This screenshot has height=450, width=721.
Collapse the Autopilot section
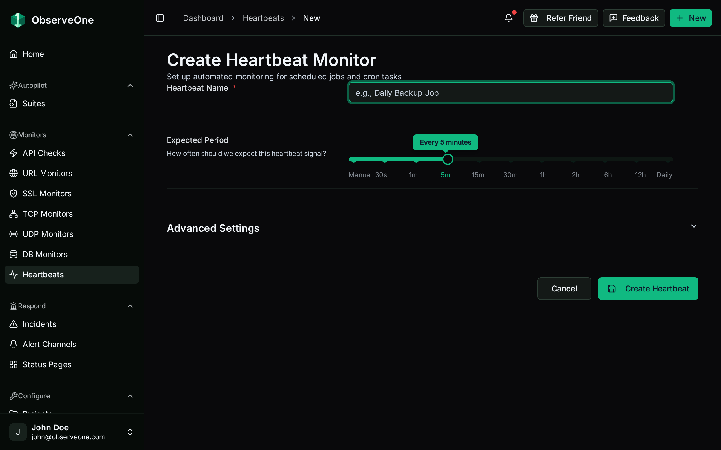click(x=130, y=86)
